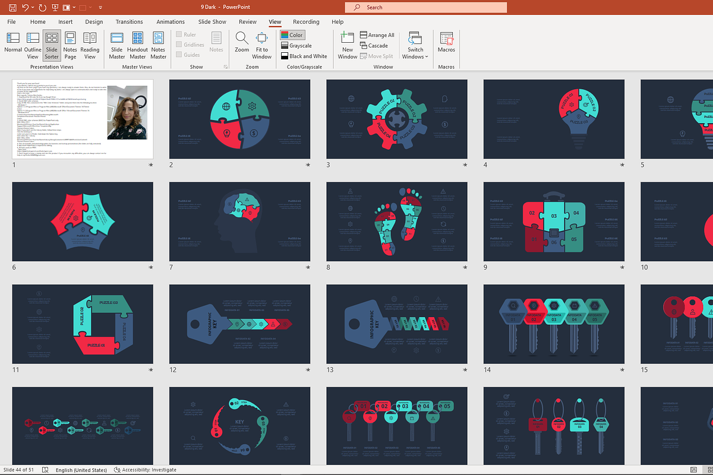
Task: Select slide 4 lightbulb puzzle thumbnail
Action: tap(554, 119)
